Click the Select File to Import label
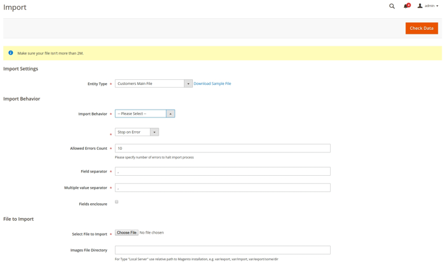445x268 pixels. pos(89,234)
